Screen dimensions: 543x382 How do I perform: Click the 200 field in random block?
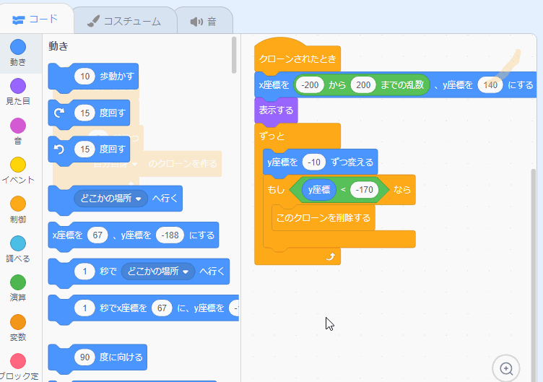coord(363,85)
